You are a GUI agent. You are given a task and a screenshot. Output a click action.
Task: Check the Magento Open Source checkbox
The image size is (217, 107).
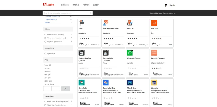pos(45,41)
